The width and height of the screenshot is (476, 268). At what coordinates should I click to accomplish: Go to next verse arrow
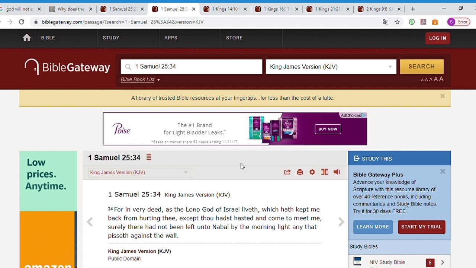(341, 222)
